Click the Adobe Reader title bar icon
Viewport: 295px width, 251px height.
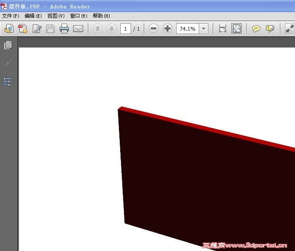(4, 6)
